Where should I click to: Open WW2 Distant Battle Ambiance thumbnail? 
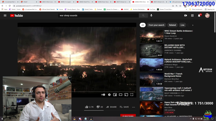pos(152,36)
